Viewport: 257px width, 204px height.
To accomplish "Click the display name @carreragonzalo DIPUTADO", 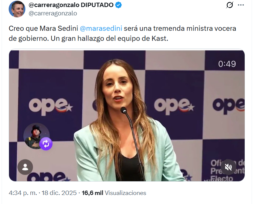I will point(71,5).
